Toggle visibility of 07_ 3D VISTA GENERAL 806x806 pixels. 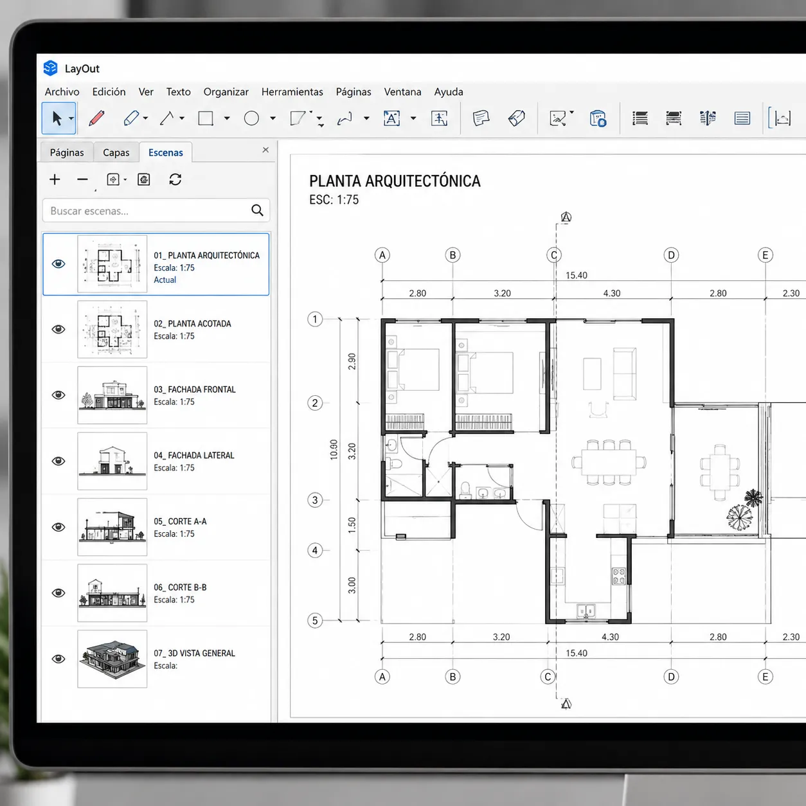[x=58, y=659]
